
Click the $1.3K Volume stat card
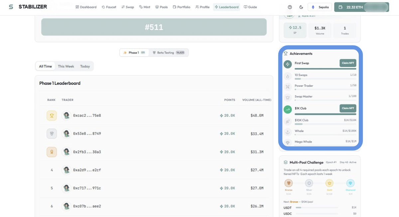(x=320, y=30)
